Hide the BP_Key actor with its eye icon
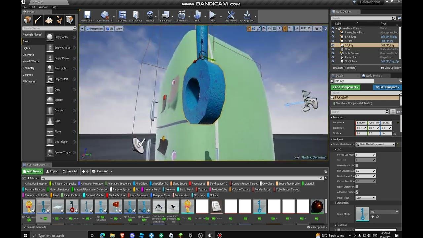 coord(333,45)
